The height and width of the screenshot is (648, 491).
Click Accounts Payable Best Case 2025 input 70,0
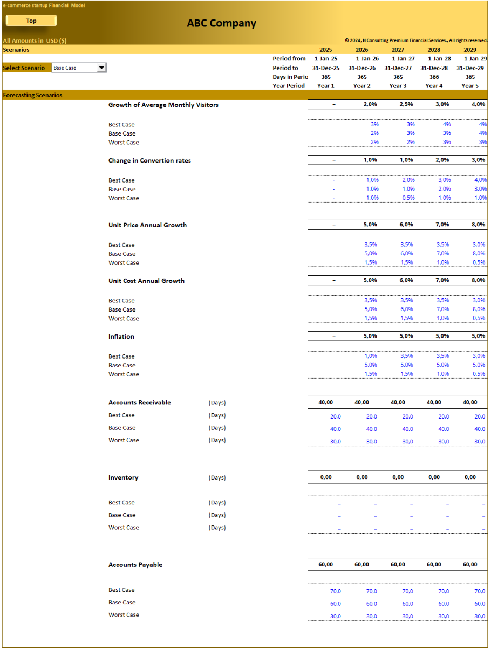coord(336,592)
